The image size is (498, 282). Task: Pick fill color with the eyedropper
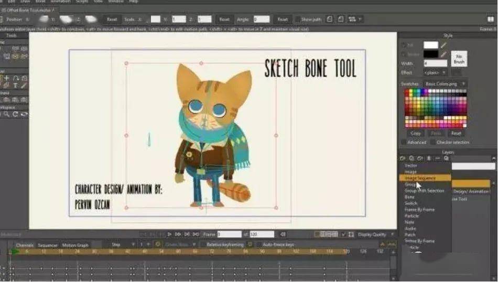point(443,45)
